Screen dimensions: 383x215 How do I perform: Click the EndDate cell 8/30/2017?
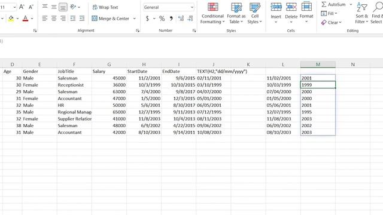(178, 105)
